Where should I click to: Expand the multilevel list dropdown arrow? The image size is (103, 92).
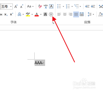[80, 6]
